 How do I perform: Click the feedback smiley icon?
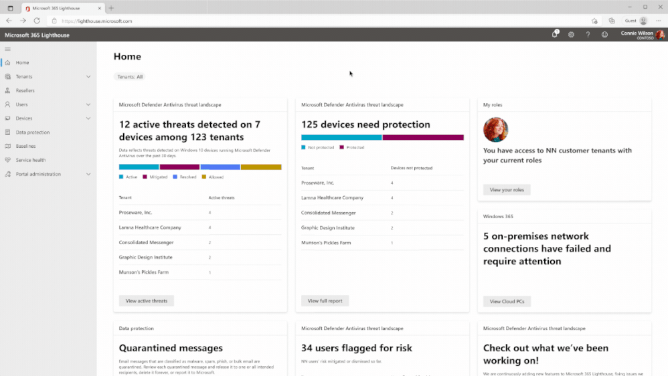pos(604,35)
